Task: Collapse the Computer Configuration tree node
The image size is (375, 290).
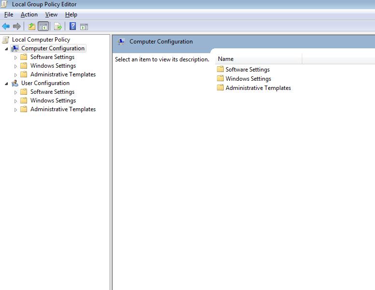Action: coord(6,49)
